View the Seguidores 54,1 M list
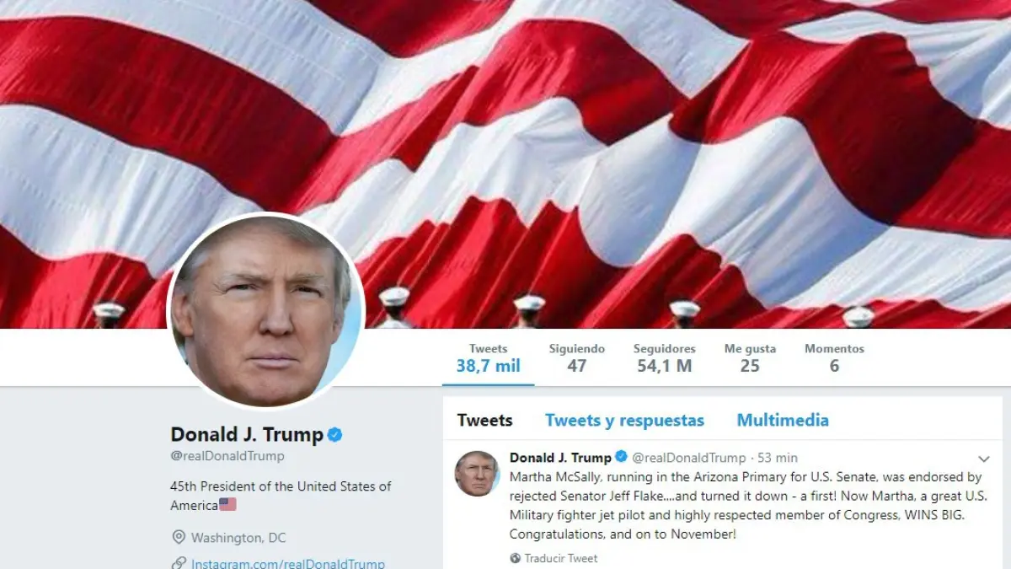This screenshot has width=1011, height=569. click(665, 357)
